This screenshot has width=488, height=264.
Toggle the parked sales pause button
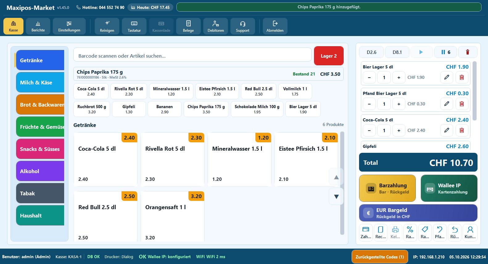point(446,52)
